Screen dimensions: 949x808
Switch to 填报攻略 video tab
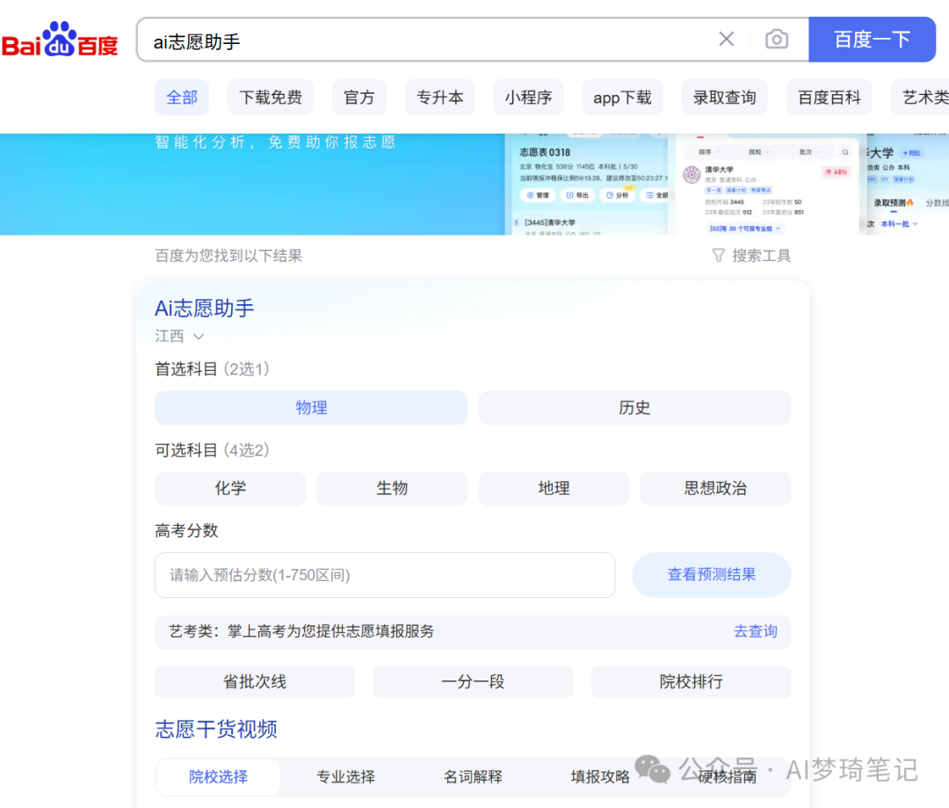[600, 777]
